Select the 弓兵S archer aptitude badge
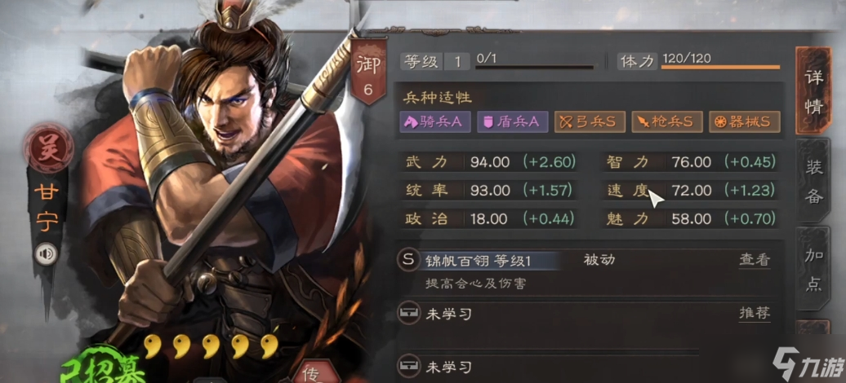Image resolution: width=846 pixels, height=383 pixels. click(x=590, y=121)
